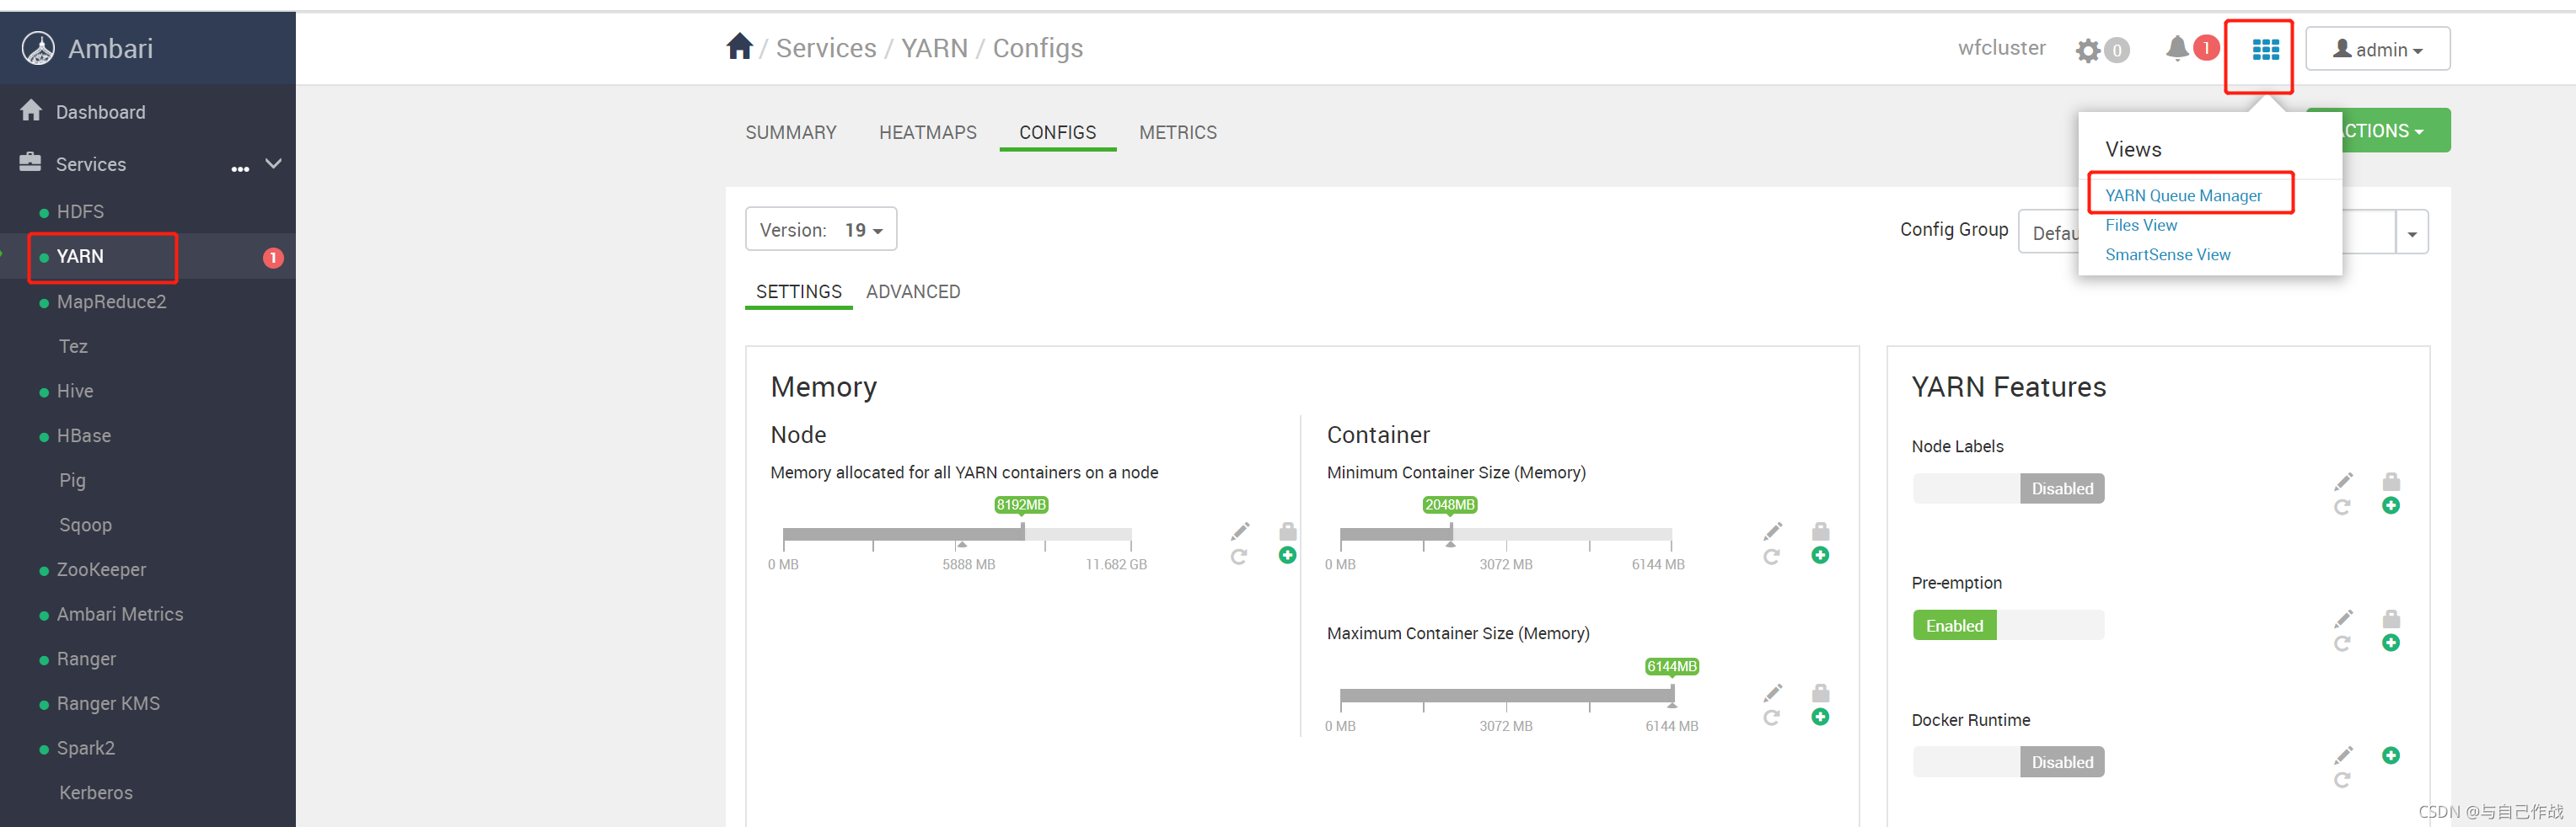Click the lock icon for Node Labels
Image resolution: width=2576 pixels, height=827 pixels.
point(2390,482)
